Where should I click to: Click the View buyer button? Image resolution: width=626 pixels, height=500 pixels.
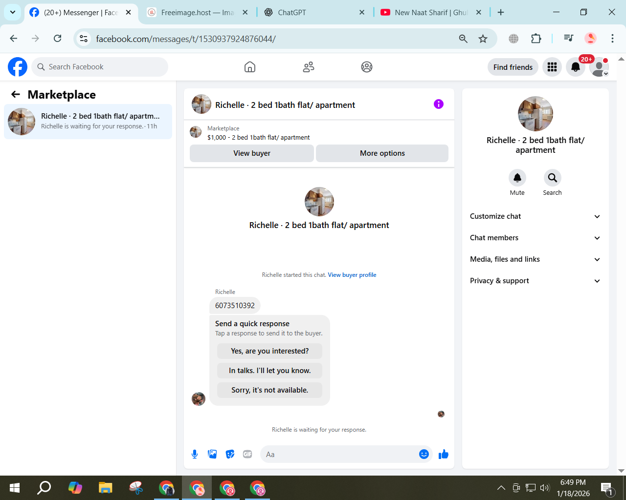tap(252, 153)
